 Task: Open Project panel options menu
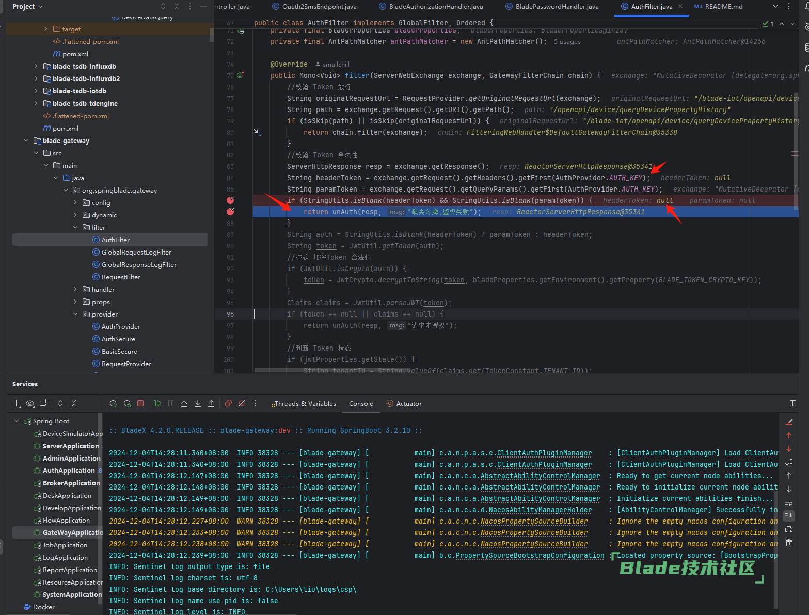point(190,6)
